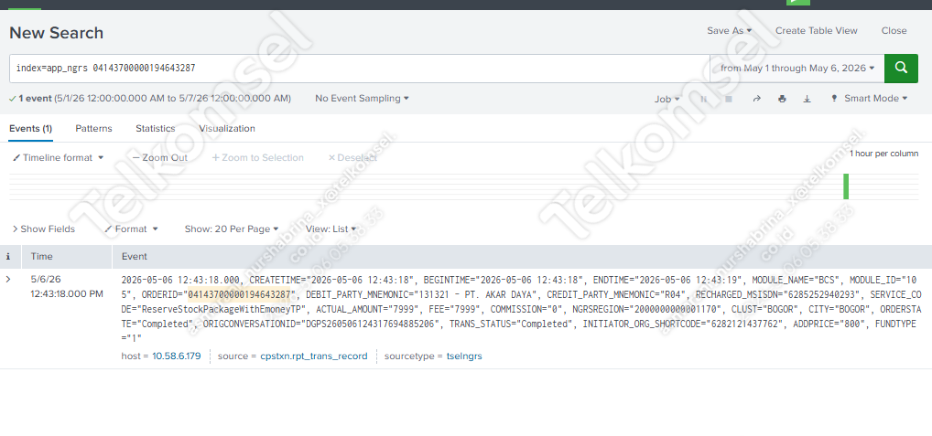Run search with green magnifier button
Viewport: 932px width, 436px height.
pyautogui.click(x=901, y=69)
